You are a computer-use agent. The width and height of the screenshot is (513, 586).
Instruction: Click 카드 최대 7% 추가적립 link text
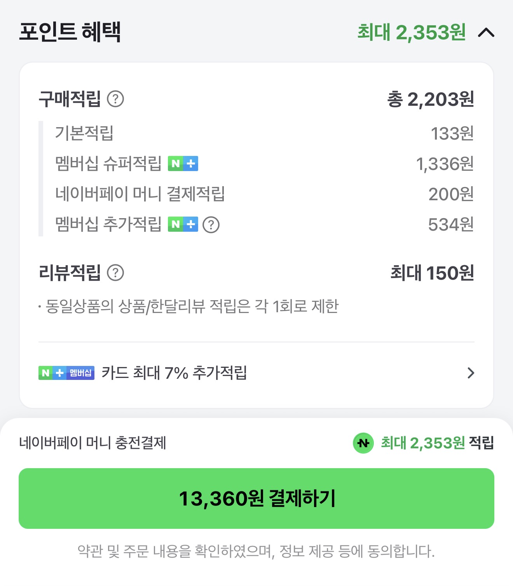(174, 373)
